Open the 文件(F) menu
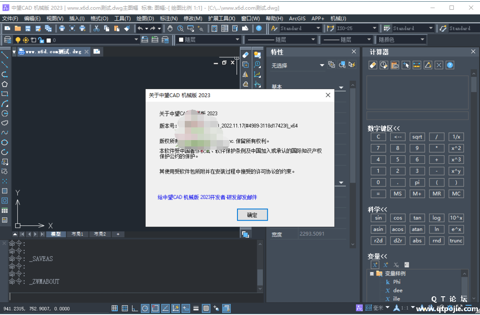 10,19
